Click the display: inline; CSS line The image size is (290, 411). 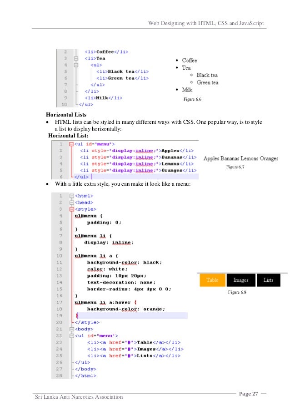(x=109, y=243)
